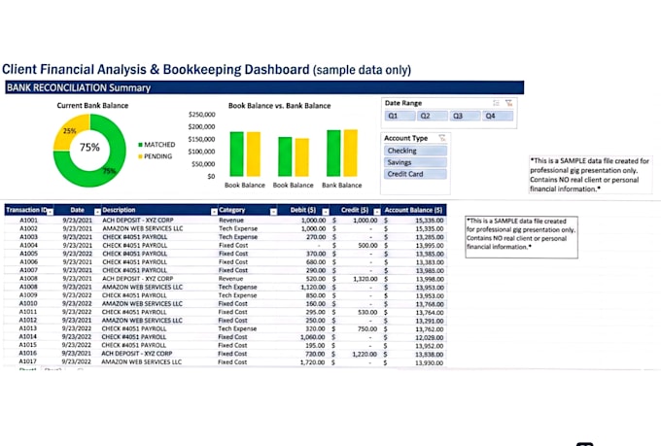
Task: Select transaction ID cell A1017
Action: click(x=28, y=361)
